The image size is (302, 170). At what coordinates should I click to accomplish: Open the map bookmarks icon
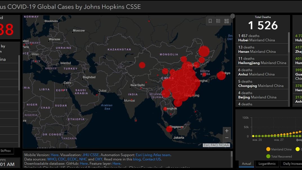click(x=210, y=21)
